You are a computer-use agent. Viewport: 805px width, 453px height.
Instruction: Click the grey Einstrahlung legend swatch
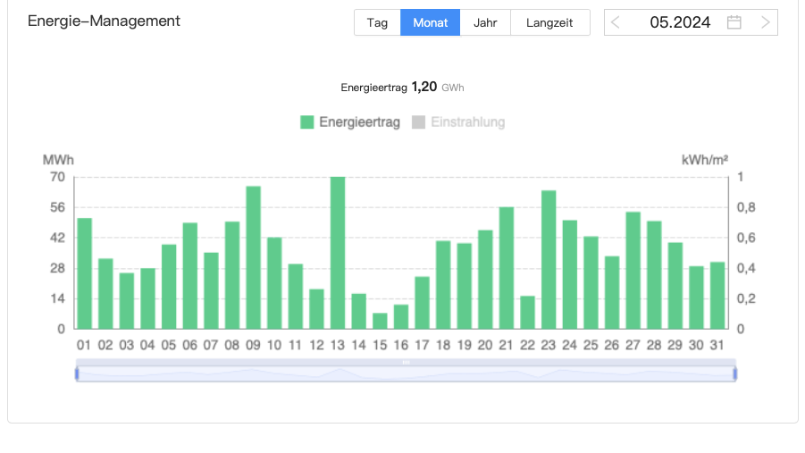tap(418, 122)
